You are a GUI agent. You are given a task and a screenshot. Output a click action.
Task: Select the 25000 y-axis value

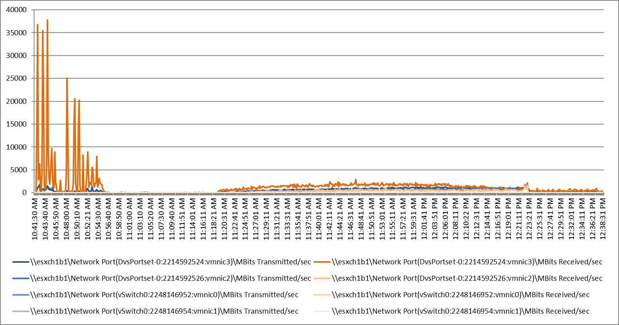tap(16, 78)
